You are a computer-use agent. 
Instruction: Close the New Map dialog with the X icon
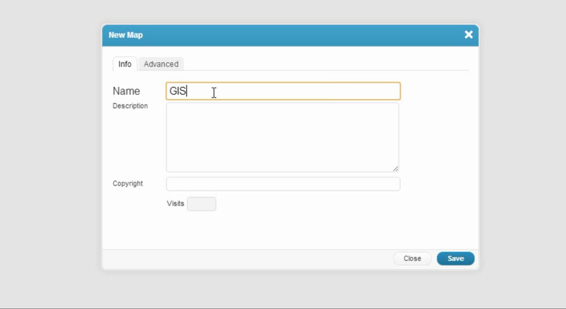coord(468,35)
